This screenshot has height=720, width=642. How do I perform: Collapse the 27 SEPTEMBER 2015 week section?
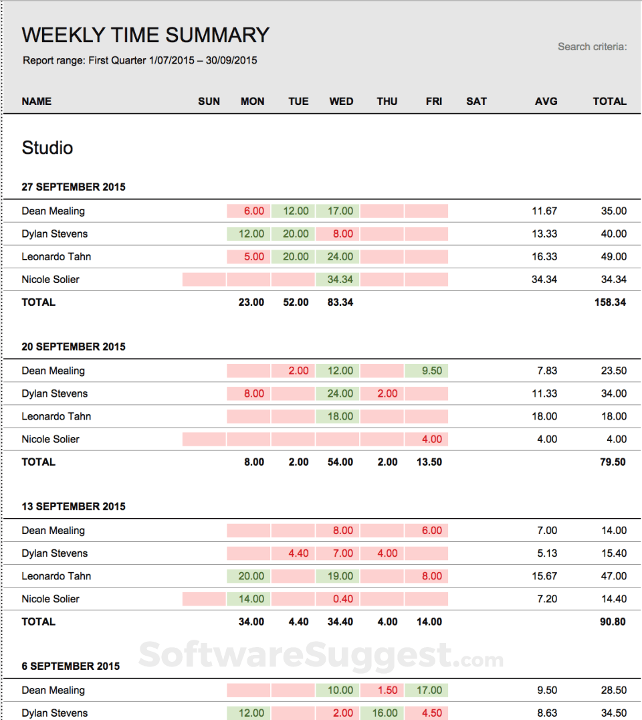[x=74, y=187]
